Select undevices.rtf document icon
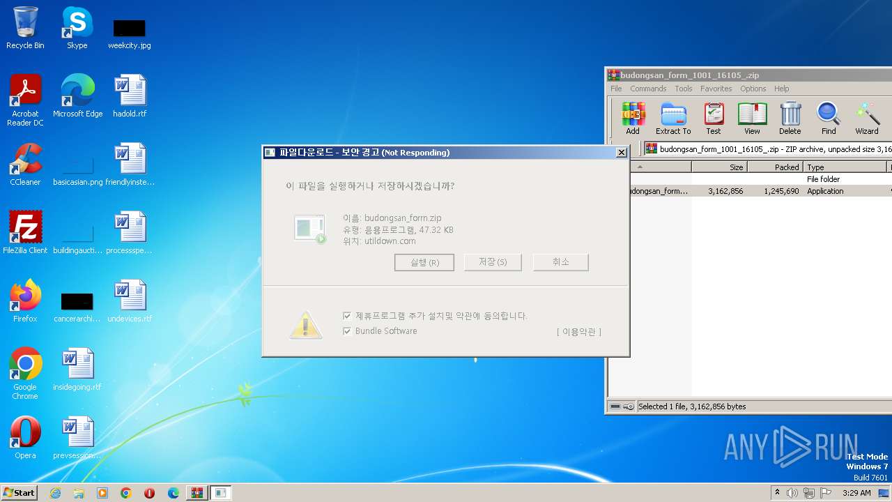This screenshot has width=892, height=502. click(130, 301)
